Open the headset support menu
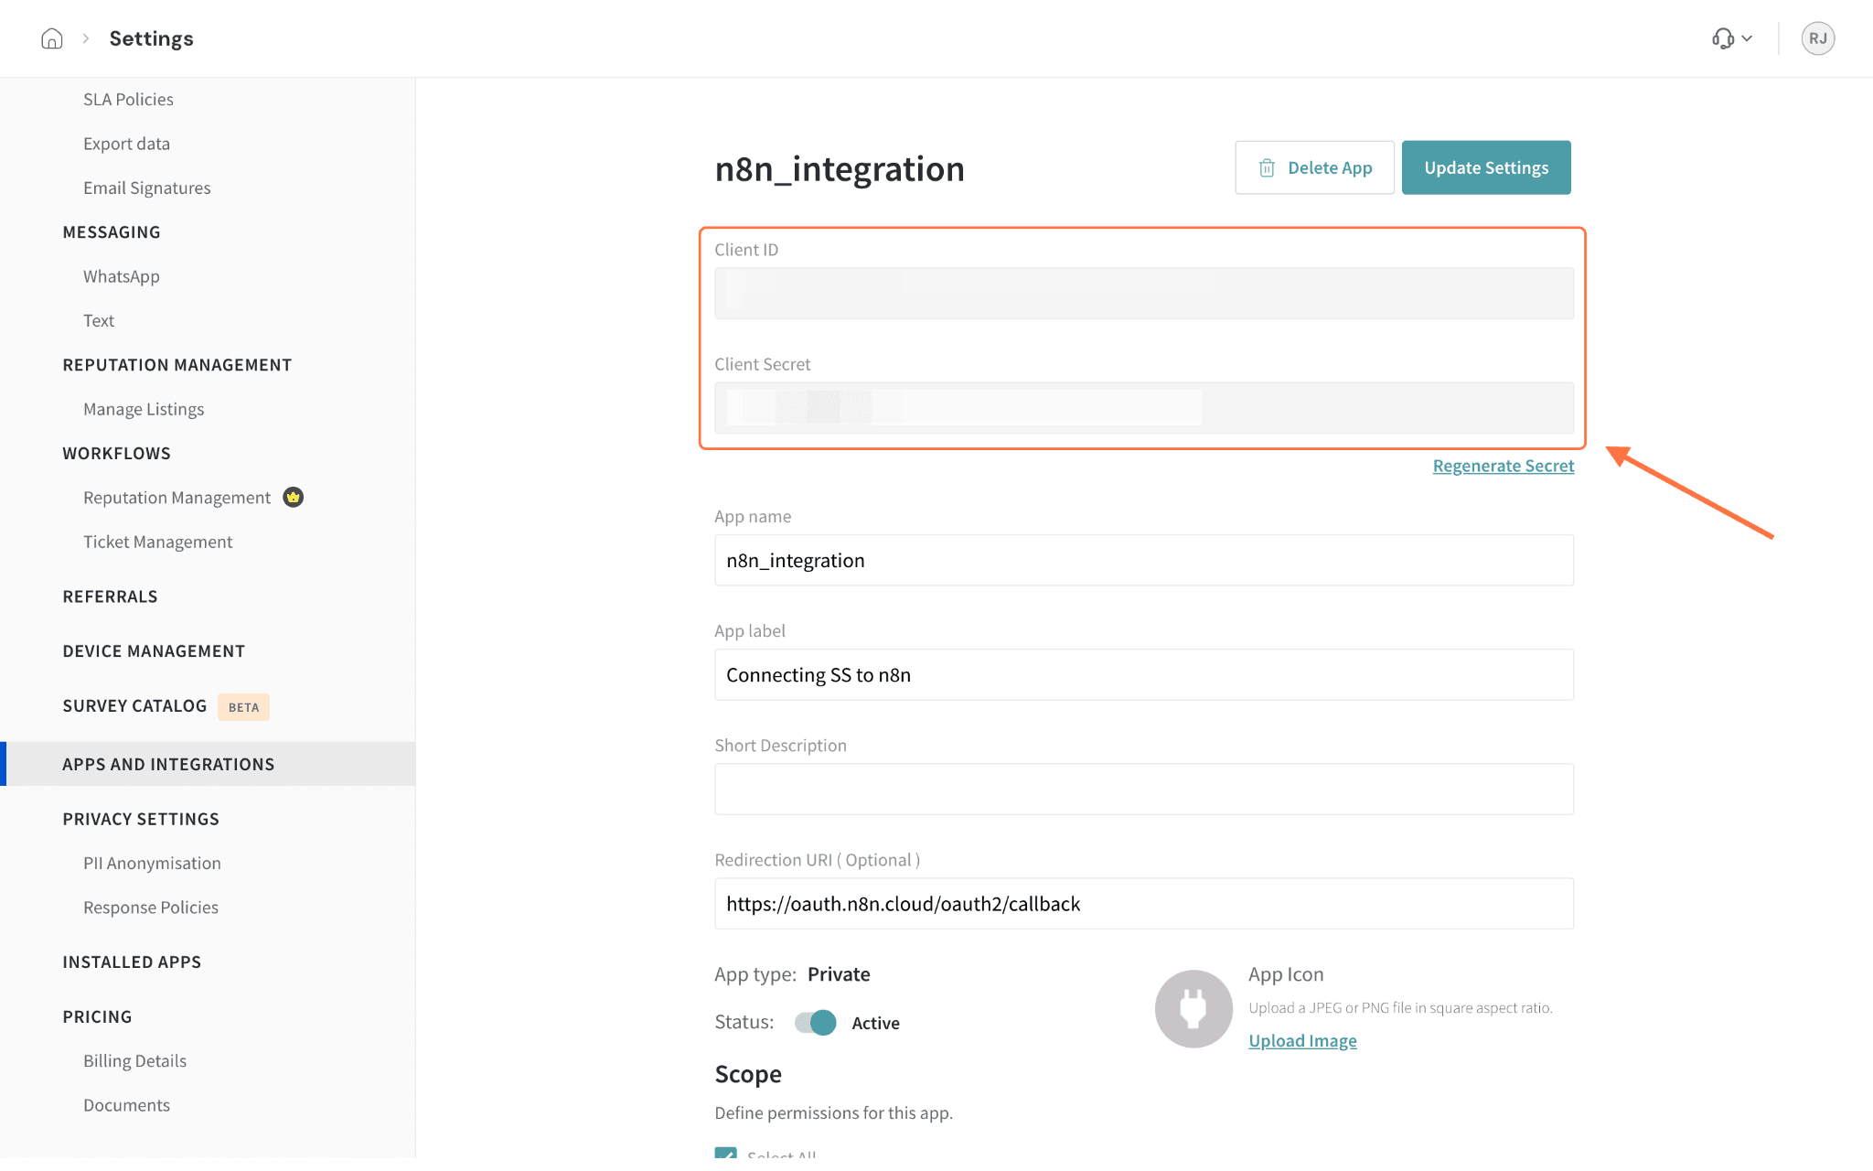1873x1171 pixels. [x=1732, y=38]
